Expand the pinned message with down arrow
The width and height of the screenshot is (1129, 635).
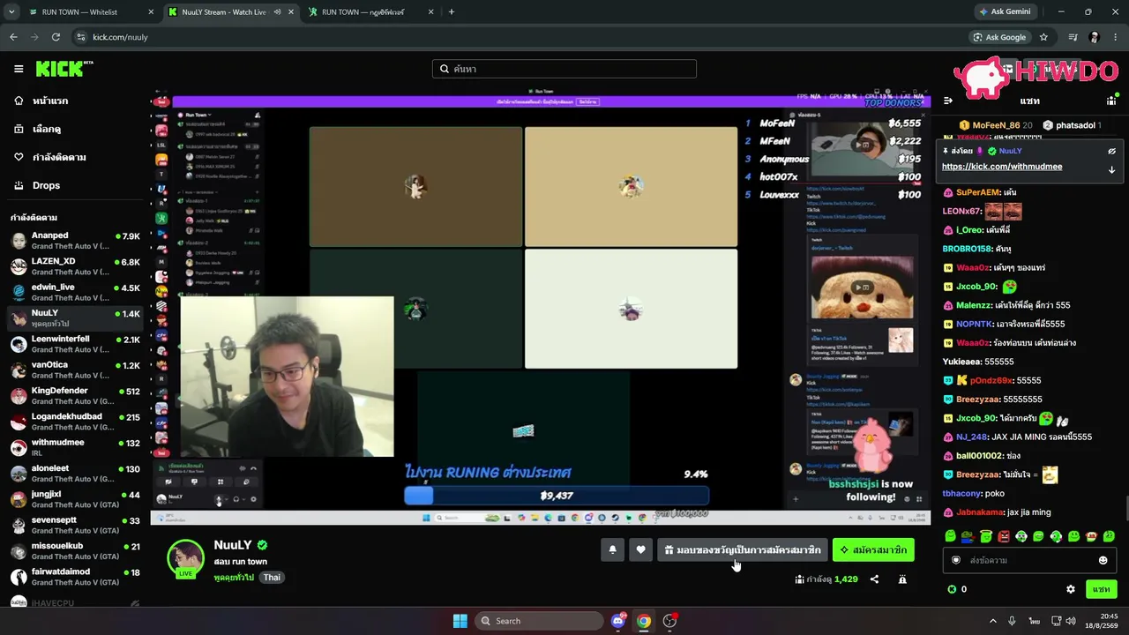tap(1111, 169)
